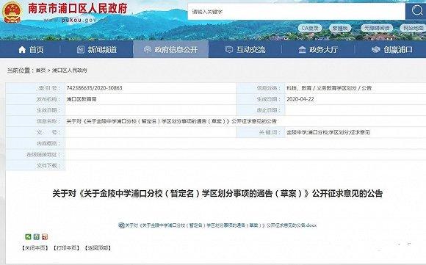
Task: Select index number 742386635/2020-30863
Action: coord(94,88)
